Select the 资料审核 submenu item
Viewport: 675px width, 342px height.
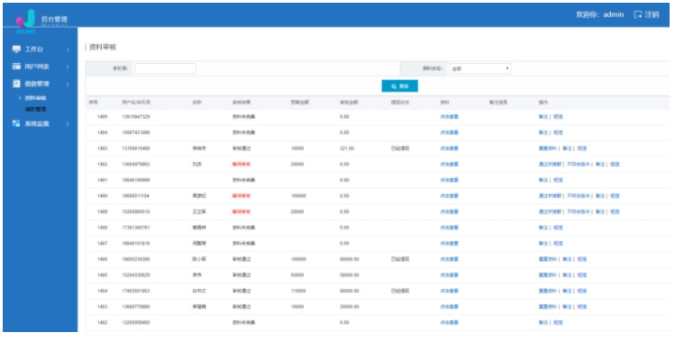click(x=35, y=98)
